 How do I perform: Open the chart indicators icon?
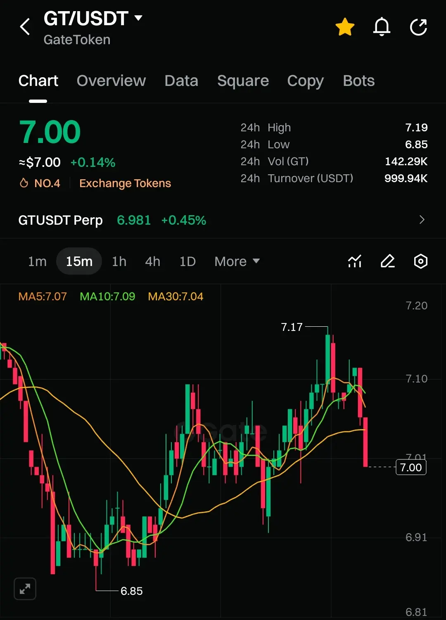[355, 261]
